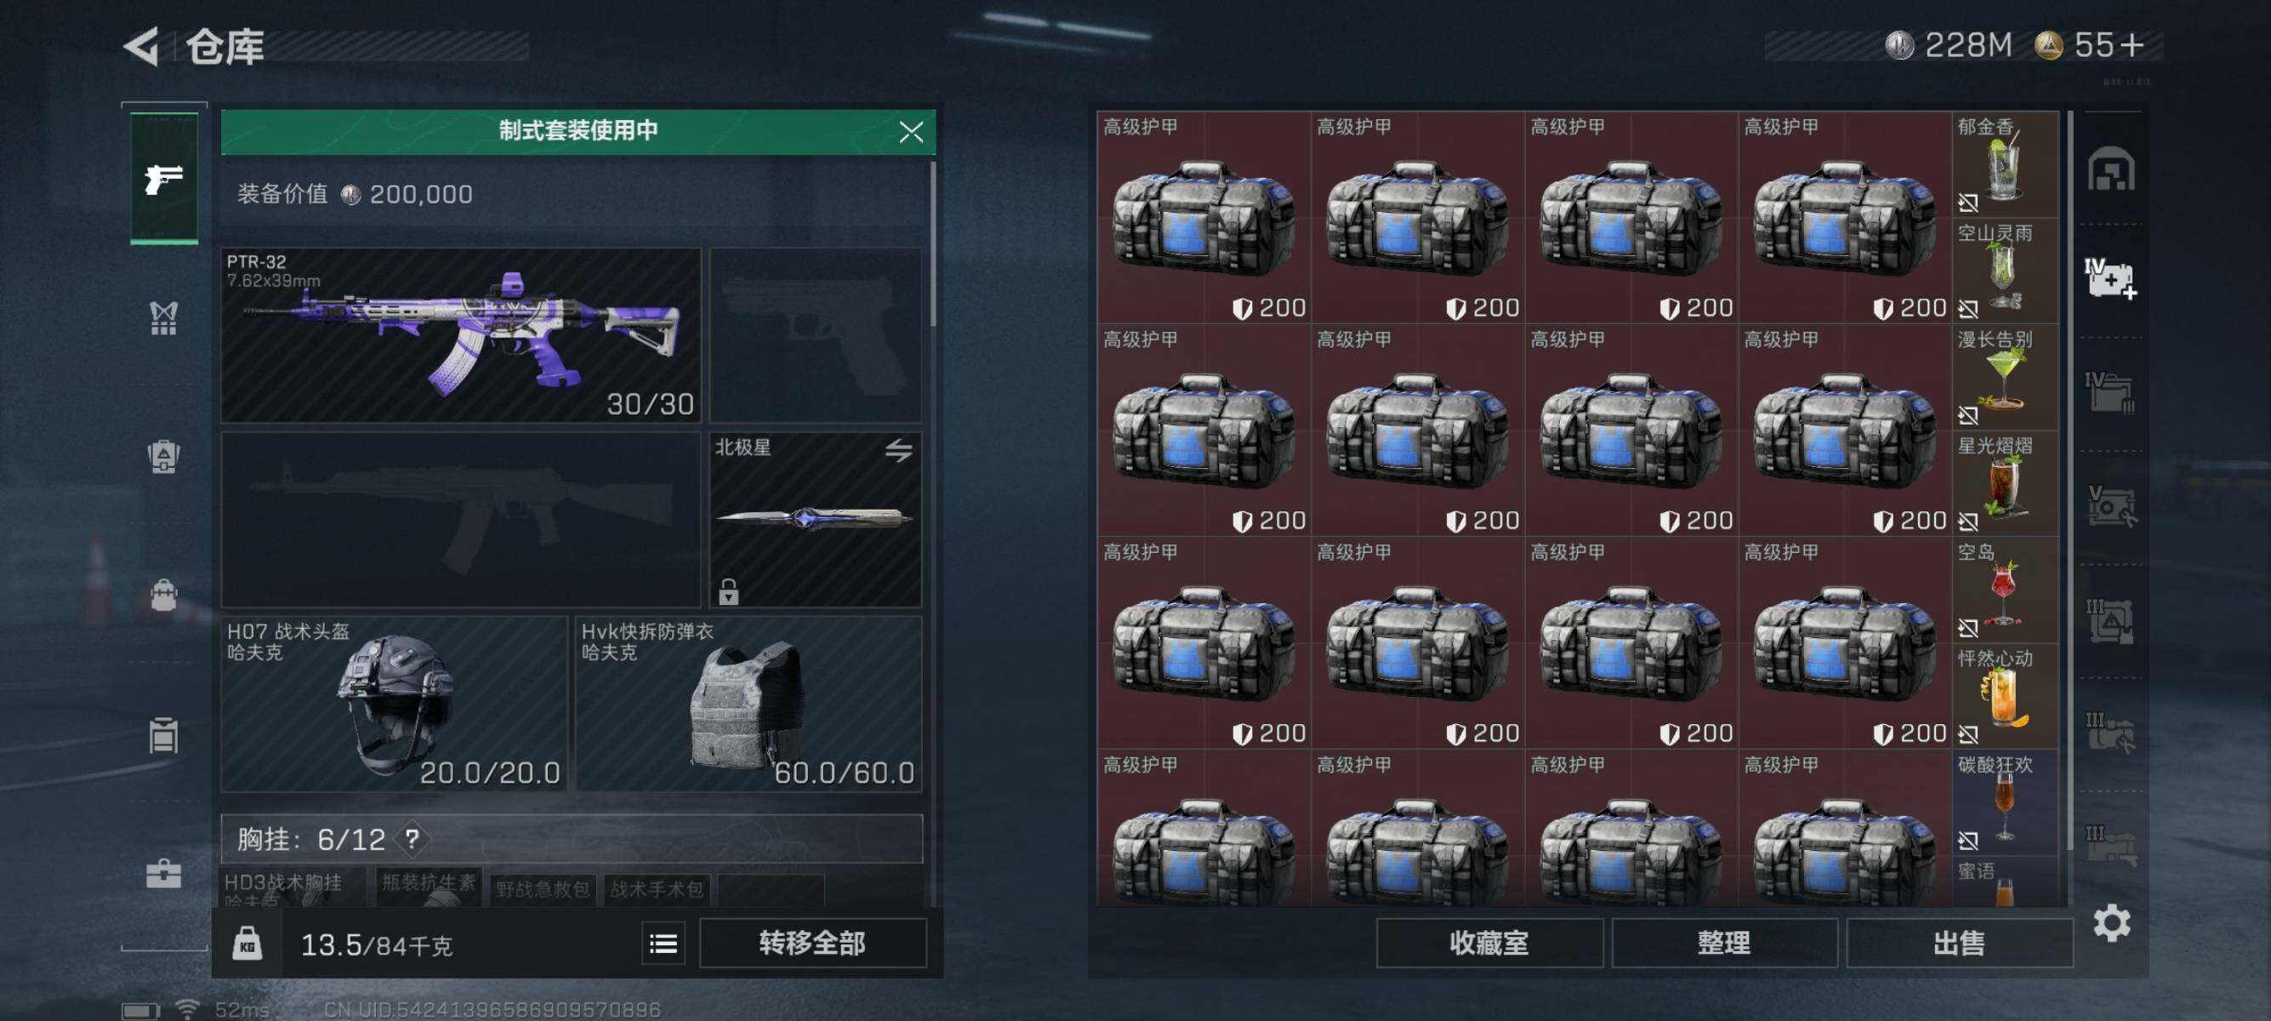Click the stash inventory vertical scrollbar
2271x1021 pixels.
(x=2069, y=482)
